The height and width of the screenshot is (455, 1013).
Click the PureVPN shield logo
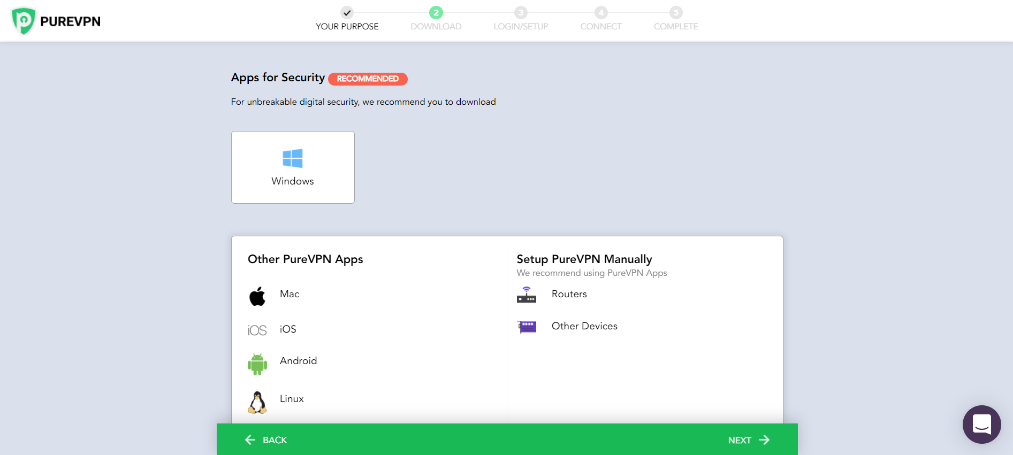[x=24, y=21]
